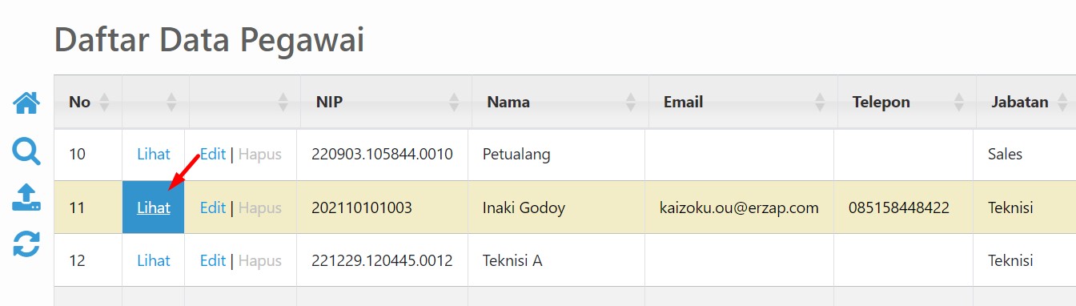This screenshot has height=306, width=1076.
Task: Select the upload icon in sidebar
Action: pyautogui.click(x=26, y=197)
